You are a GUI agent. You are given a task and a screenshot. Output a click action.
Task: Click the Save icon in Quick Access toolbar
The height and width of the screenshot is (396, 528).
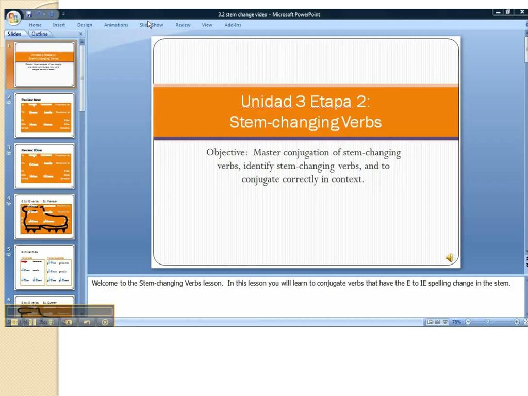pyautogui.click(x=29, y=14)
